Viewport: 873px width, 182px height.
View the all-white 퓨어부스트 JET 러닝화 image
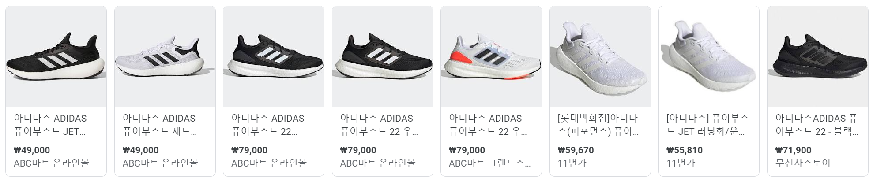709,56
